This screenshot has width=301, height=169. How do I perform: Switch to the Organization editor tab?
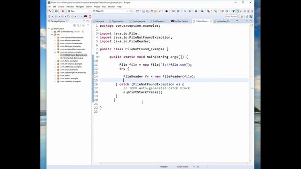click(x=118, y=21)
